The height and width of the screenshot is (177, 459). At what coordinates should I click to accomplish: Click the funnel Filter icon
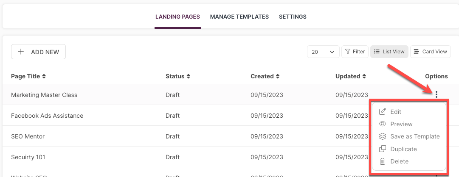point(347,52)
